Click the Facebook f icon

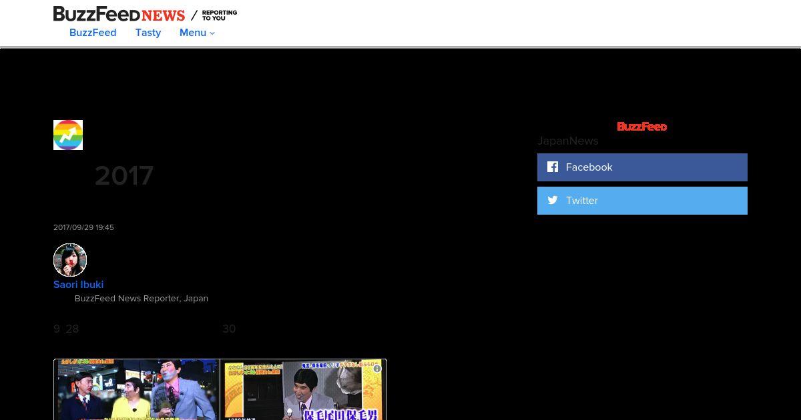click(553, 167)
